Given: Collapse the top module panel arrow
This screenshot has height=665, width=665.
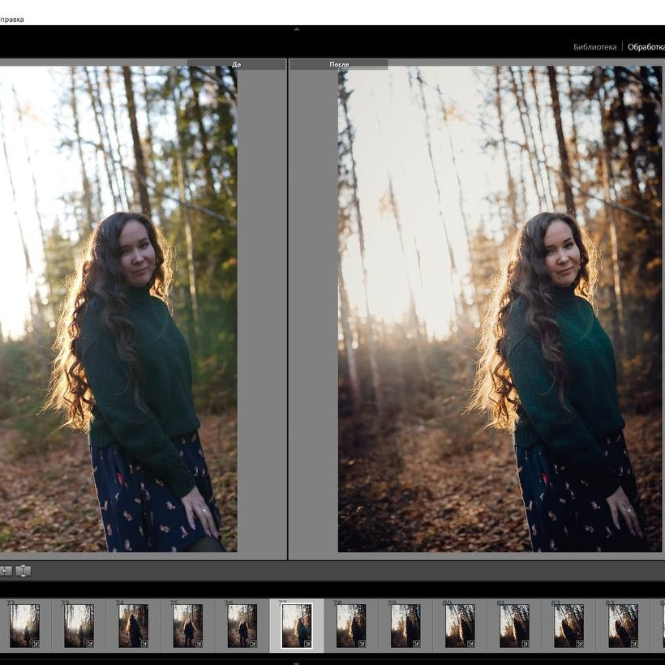Looking at the screenshot, I should pyautogui.click(x=296, y=29).
